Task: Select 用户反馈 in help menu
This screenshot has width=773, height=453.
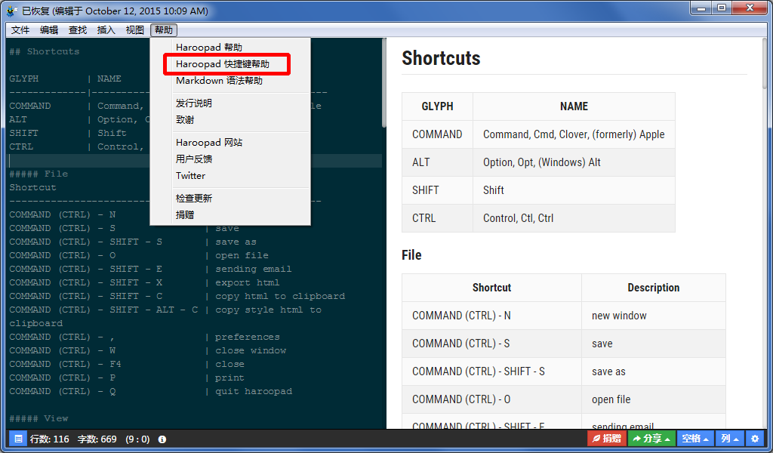Action: (x=230, y=159)
